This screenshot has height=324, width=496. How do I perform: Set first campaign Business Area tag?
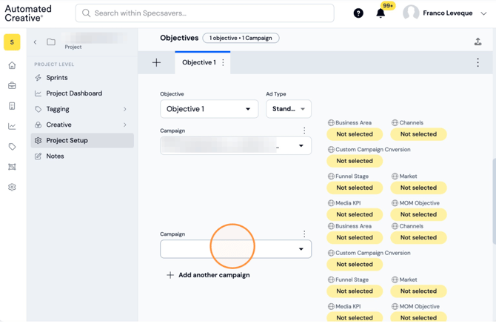coord(355,134)
